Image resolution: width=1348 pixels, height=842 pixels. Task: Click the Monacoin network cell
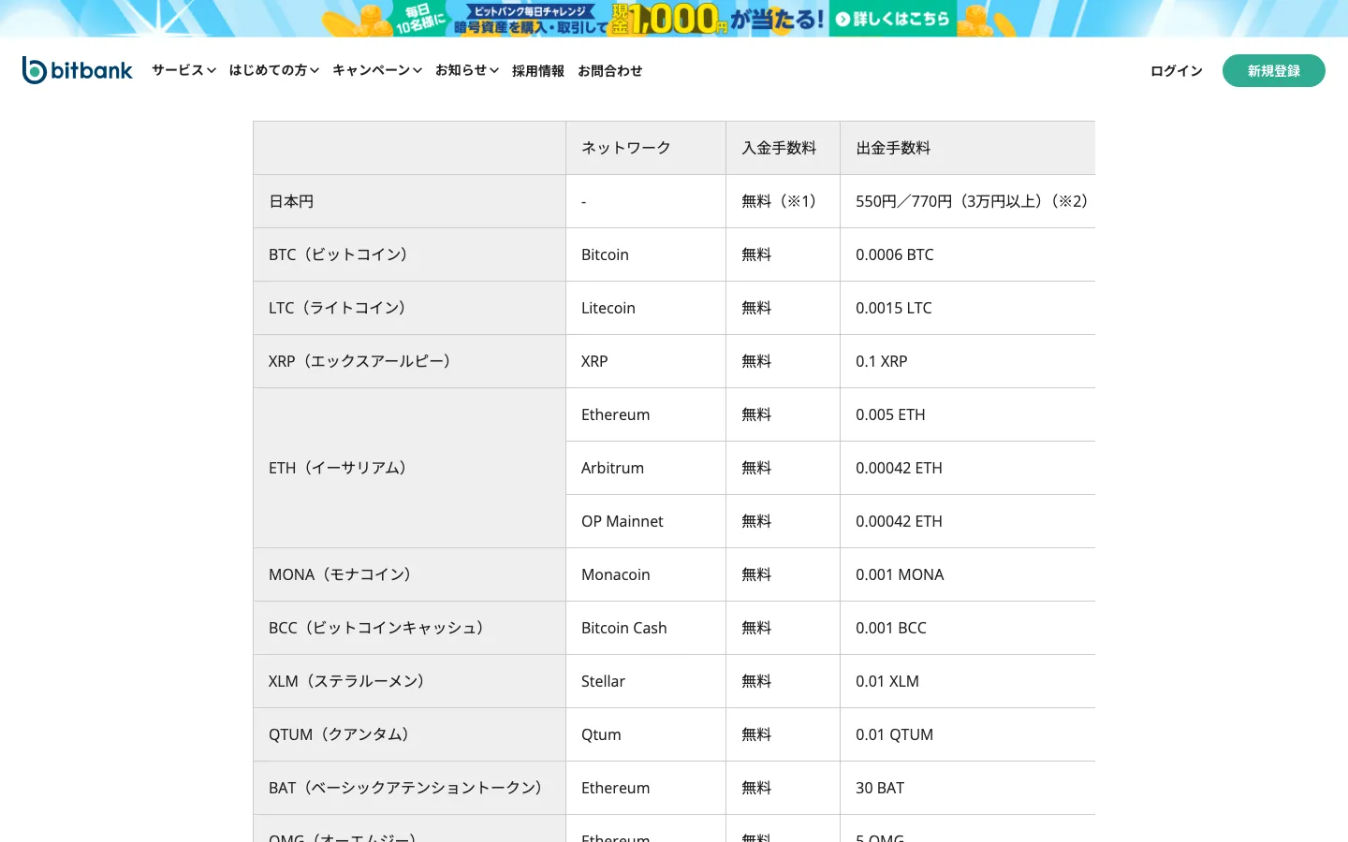tap(646, 574)
